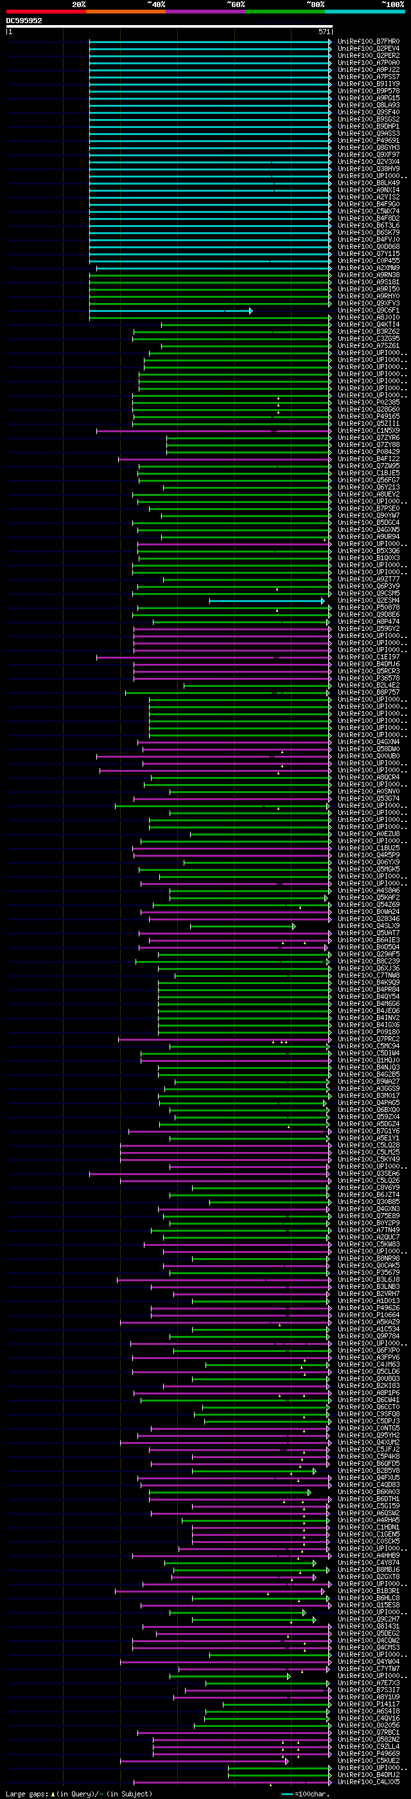Select the UniRef100_B8P757 label
Viewport: 411px width, 1799px height.
coord(369,693)
